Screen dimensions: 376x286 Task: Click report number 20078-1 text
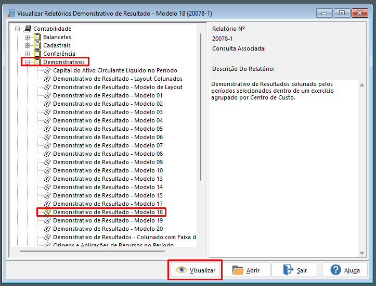click(222, 39)
